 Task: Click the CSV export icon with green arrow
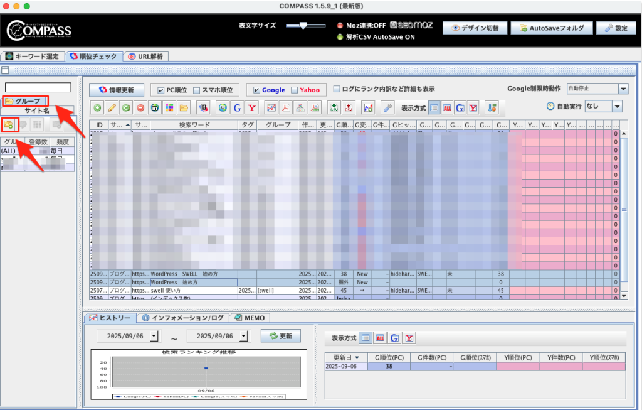tap(334, 107)
